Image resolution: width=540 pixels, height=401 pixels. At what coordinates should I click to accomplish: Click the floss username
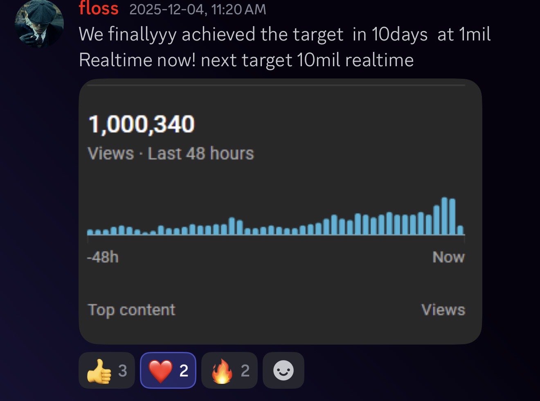pos(99,9)
